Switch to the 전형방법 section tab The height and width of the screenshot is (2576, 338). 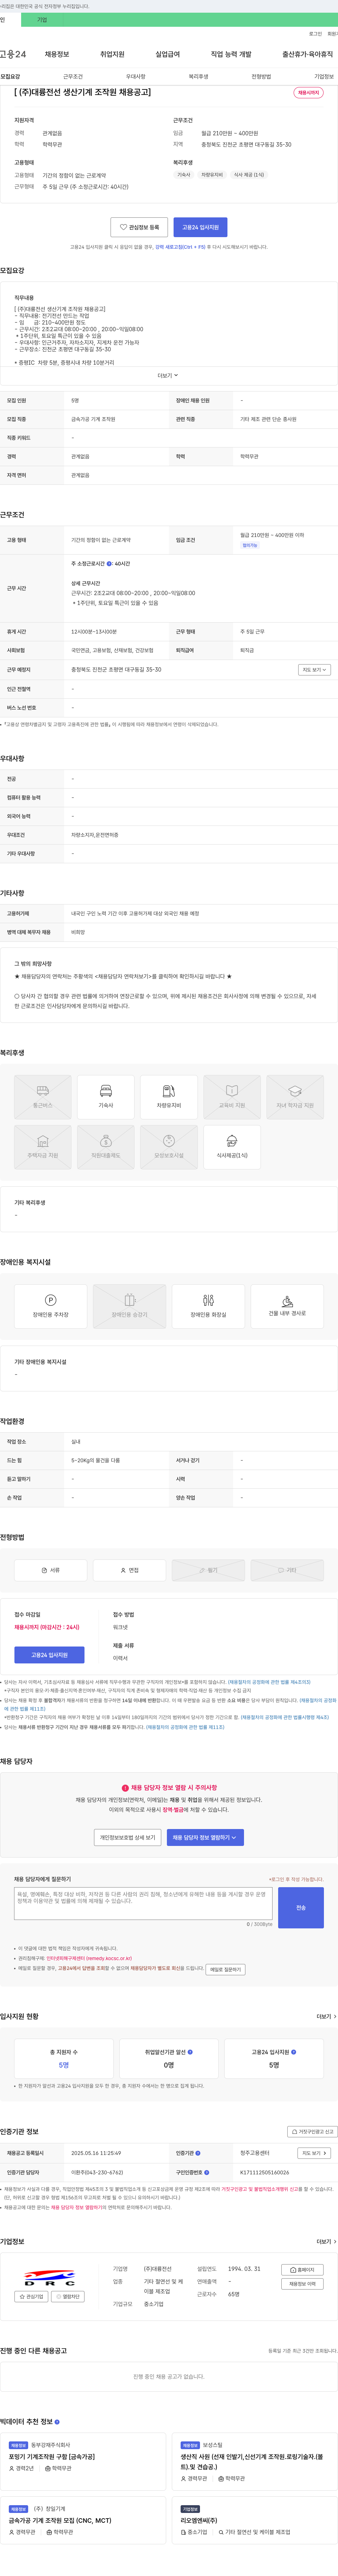261,76
